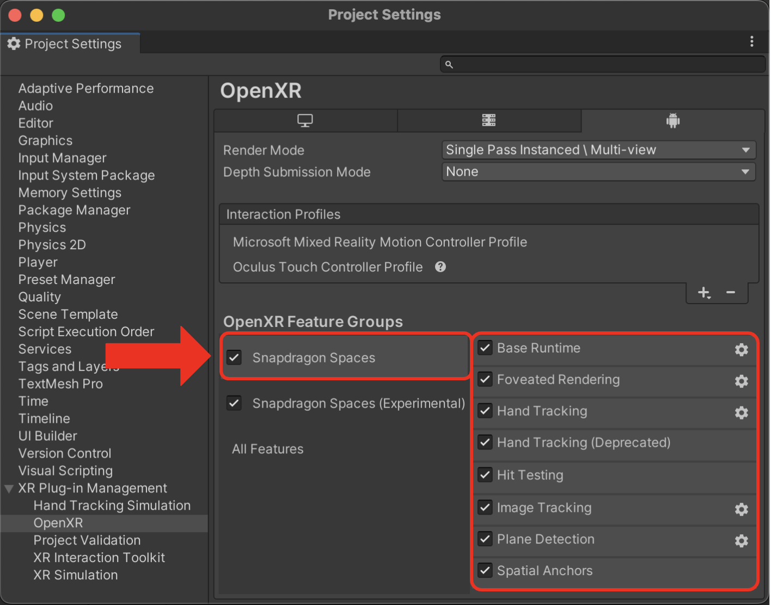Click the settings search field
771x605 pixels.
603,64
